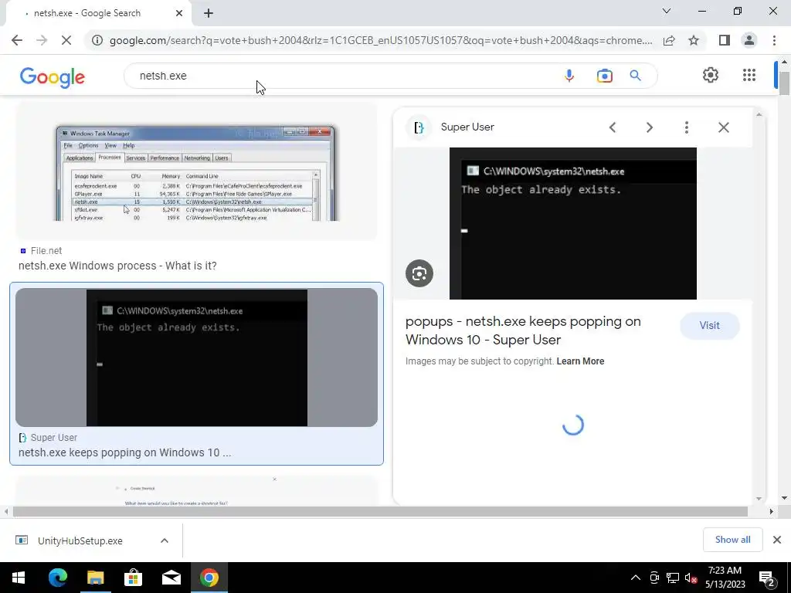791x593 pixels.
Task: Go to Google logo homepage
Action: point(53,76)
